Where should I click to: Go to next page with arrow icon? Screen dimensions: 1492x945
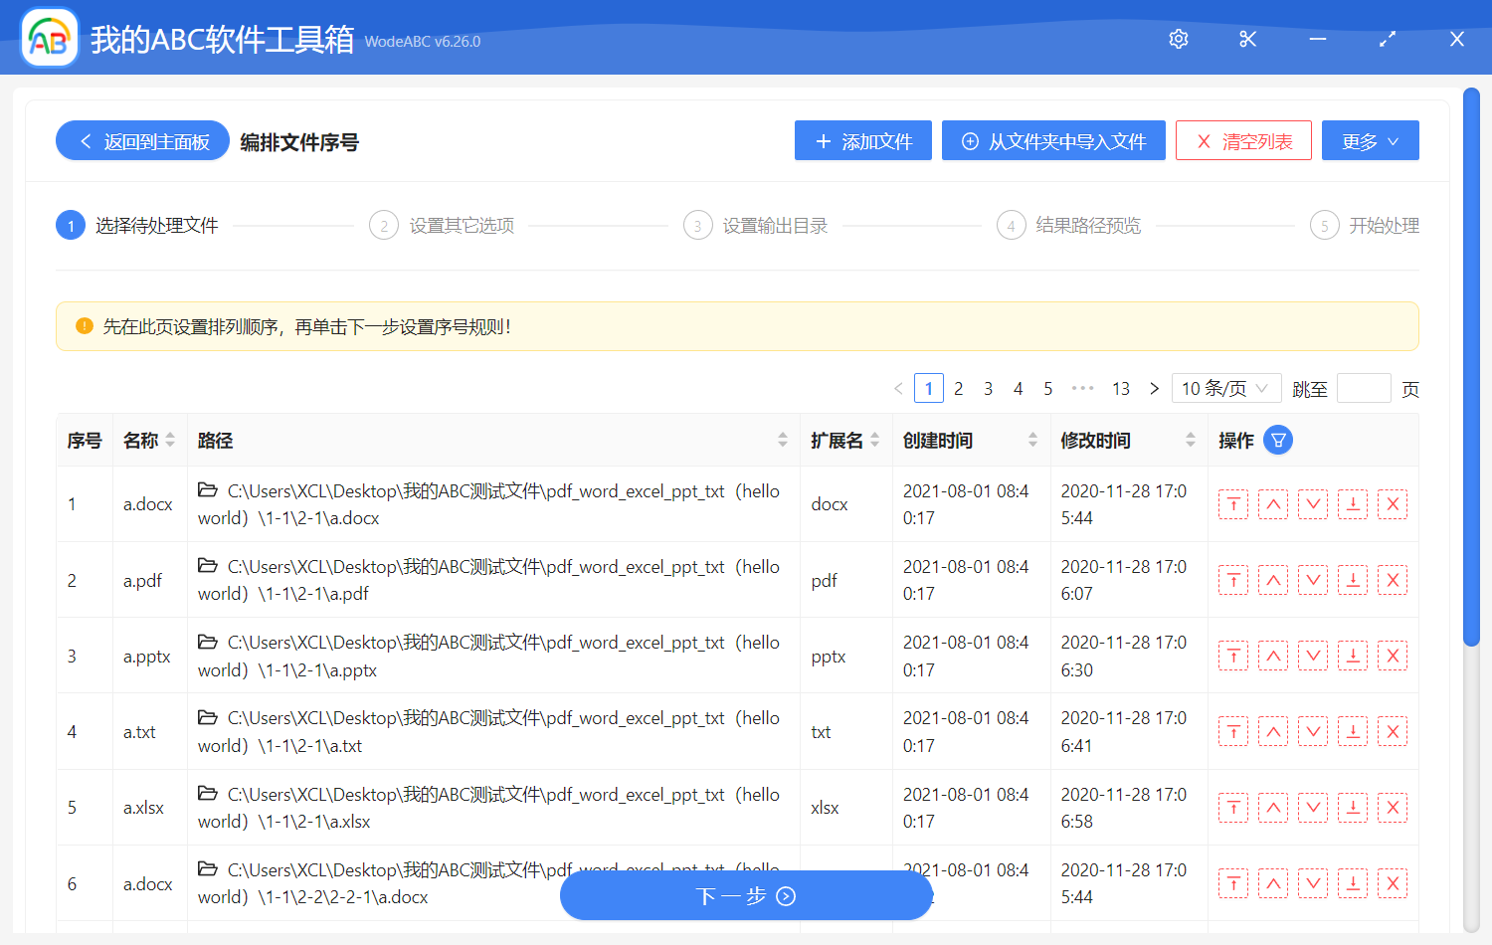pyautogui.click(x=1153, y=388)
